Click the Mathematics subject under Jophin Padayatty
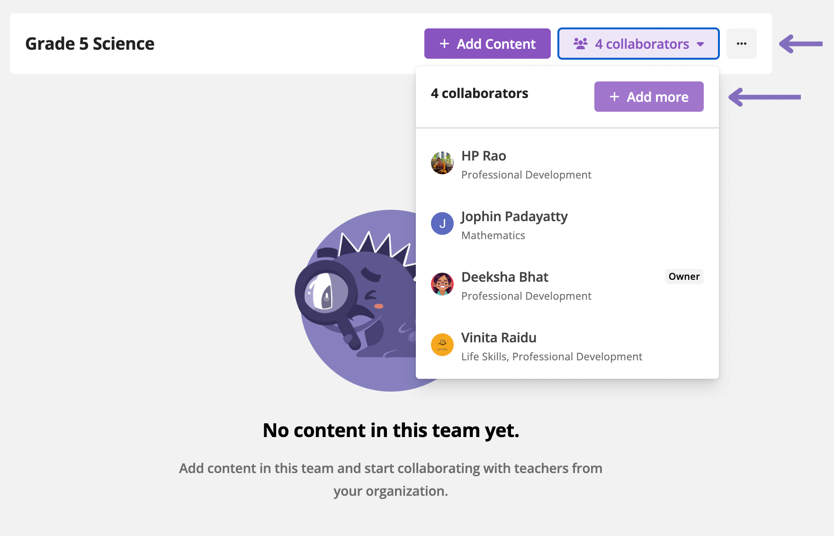 coord(493,235)
